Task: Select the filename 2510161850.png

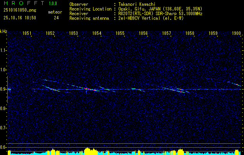Action: [20, 10]
